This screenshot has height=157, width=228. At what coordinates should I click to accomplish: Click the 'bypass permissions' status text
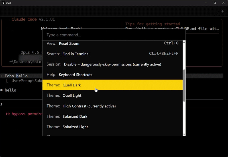coord(27,114)
